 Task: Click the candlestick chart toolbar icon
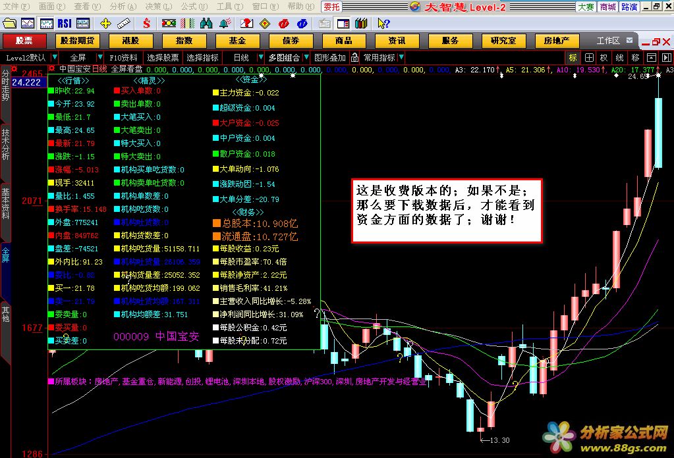click(x=46, y=24)
